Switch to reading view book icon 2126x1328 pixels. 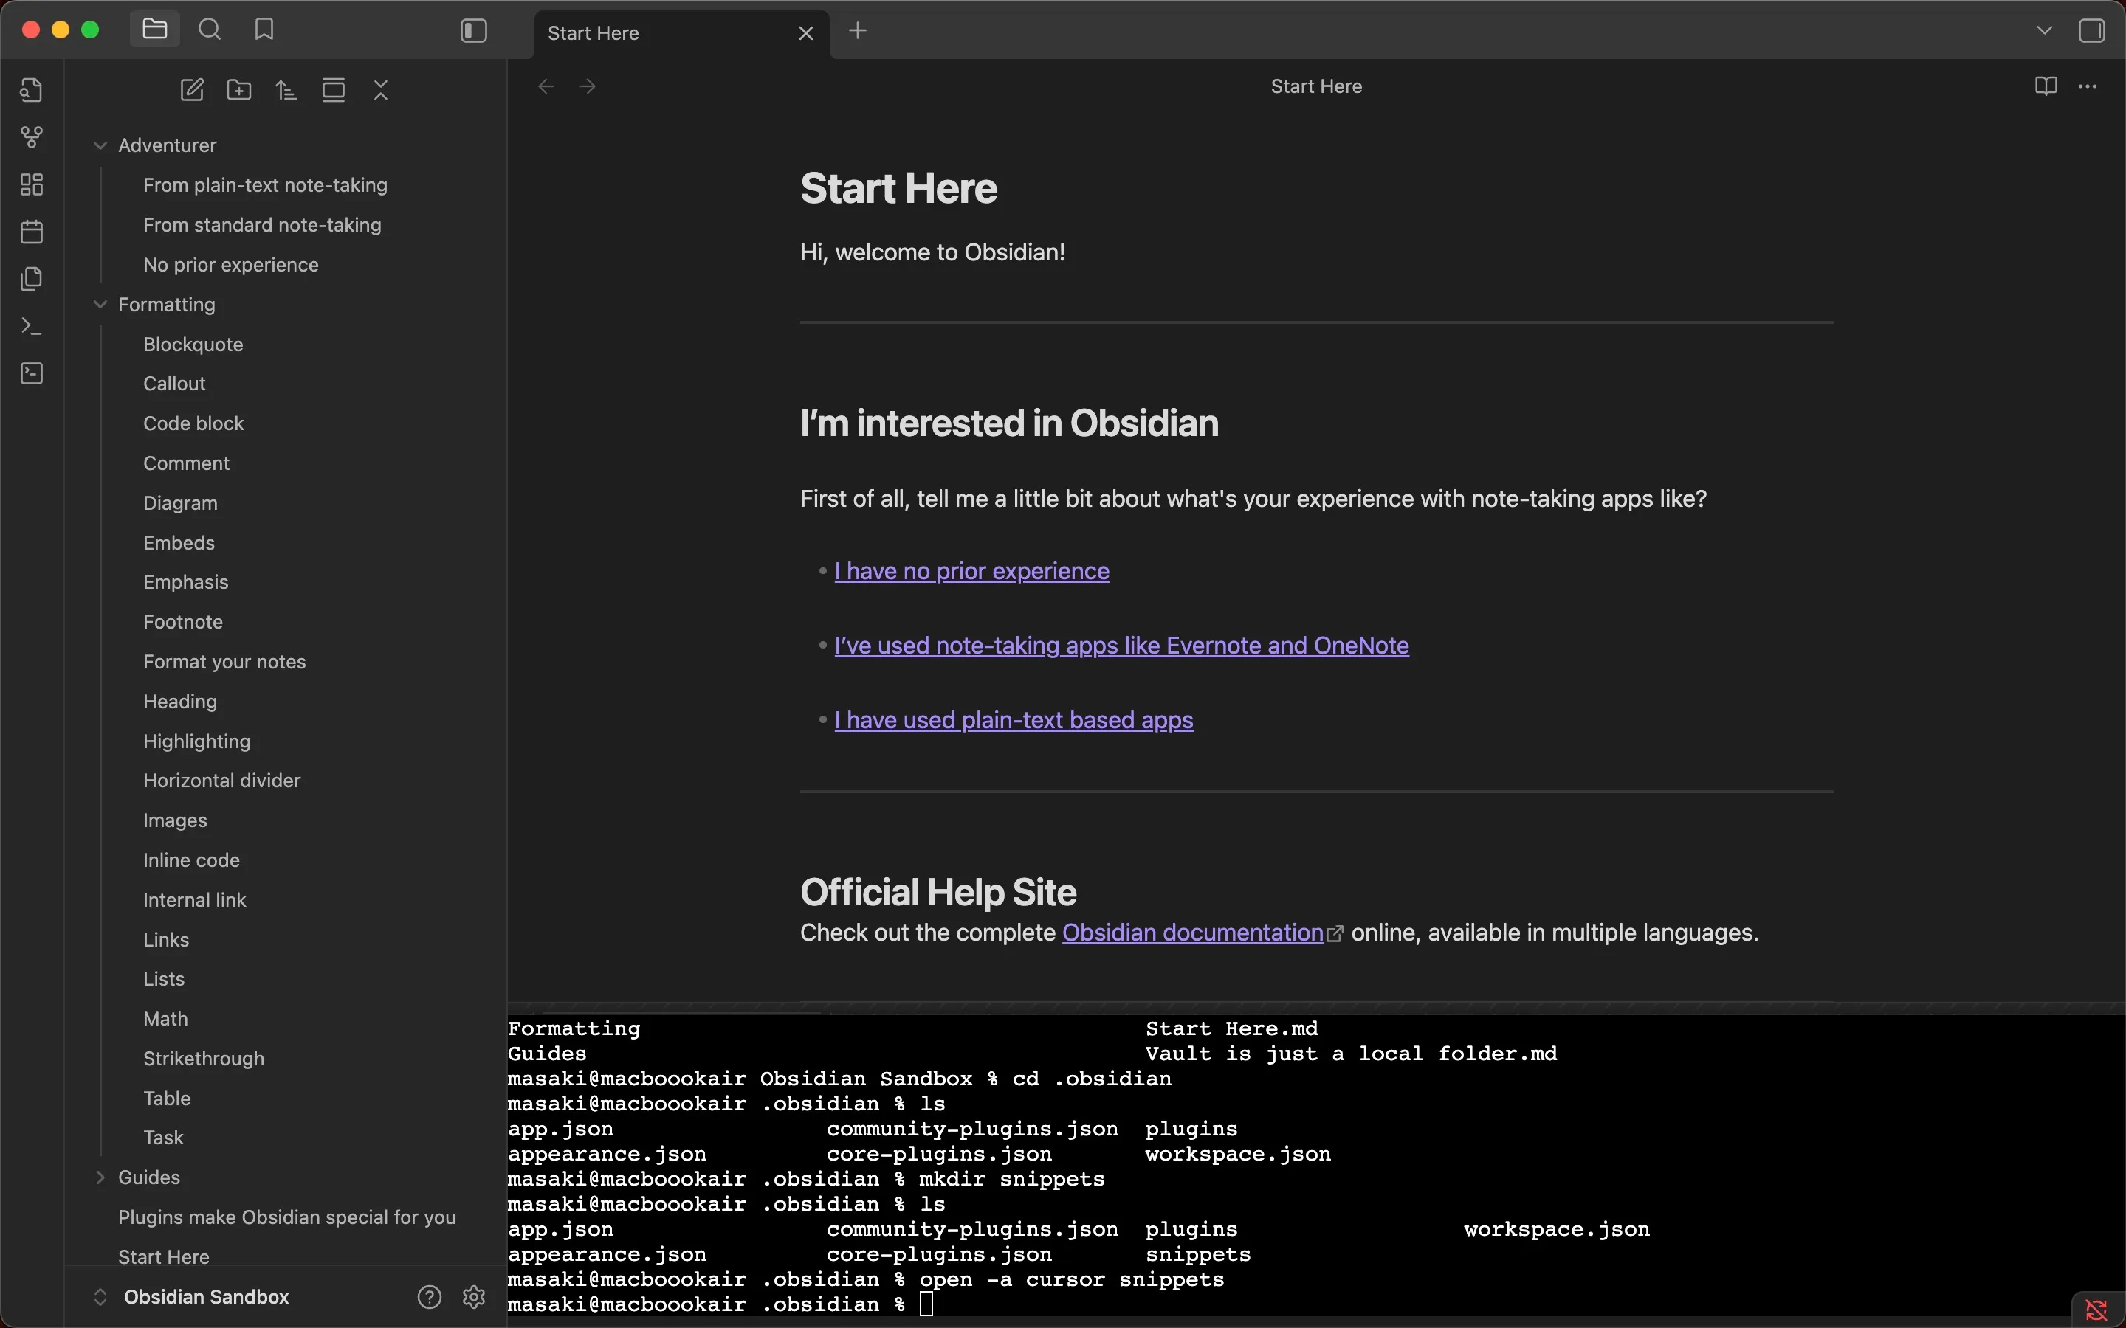2046,86
